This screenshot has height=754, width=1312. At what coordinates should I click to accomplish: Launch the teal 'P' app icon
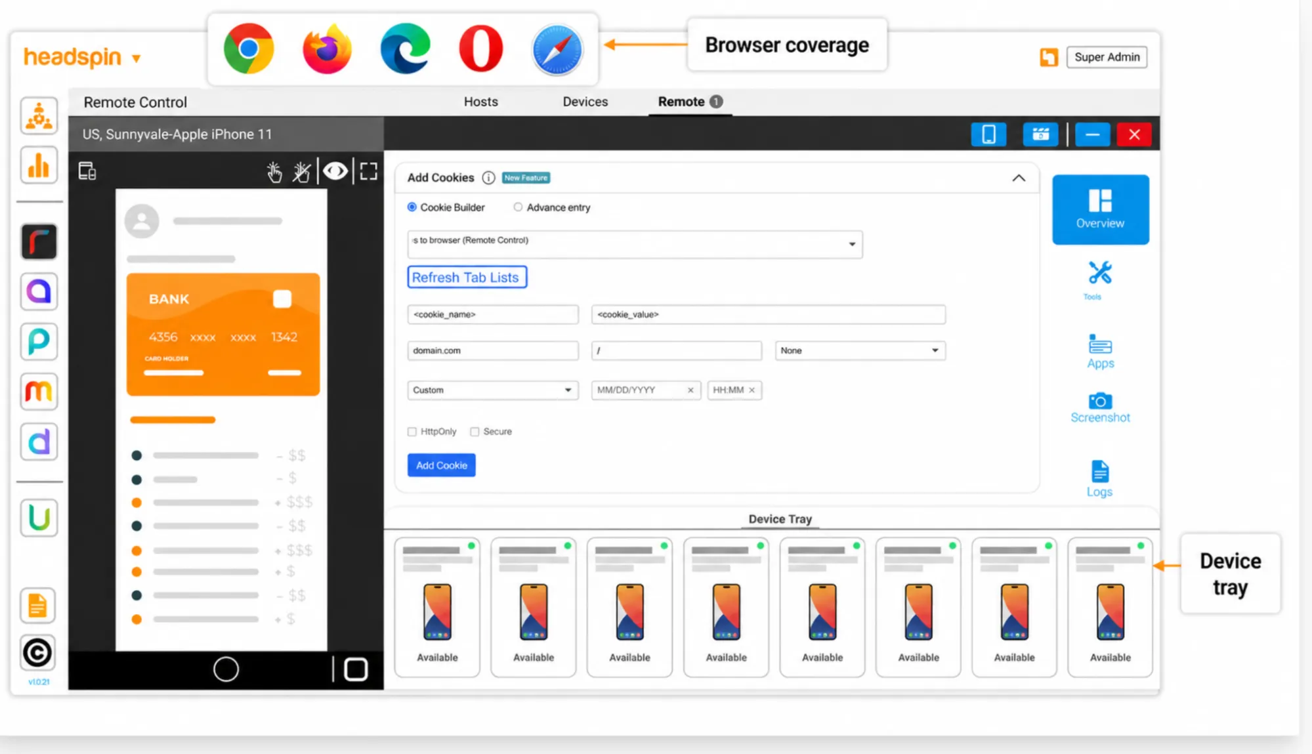click(39, 341)
